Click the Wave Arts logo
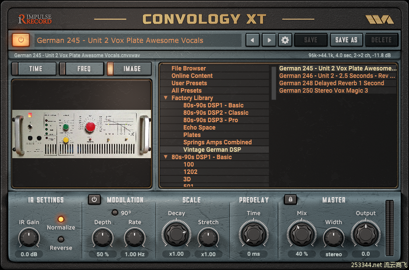 380,19
